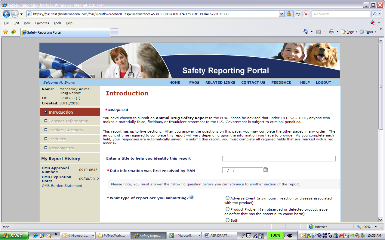385x240 pixels.
Task: Click the Print icon in command bar
Action: pyautogui.click(x=332, y=32)
